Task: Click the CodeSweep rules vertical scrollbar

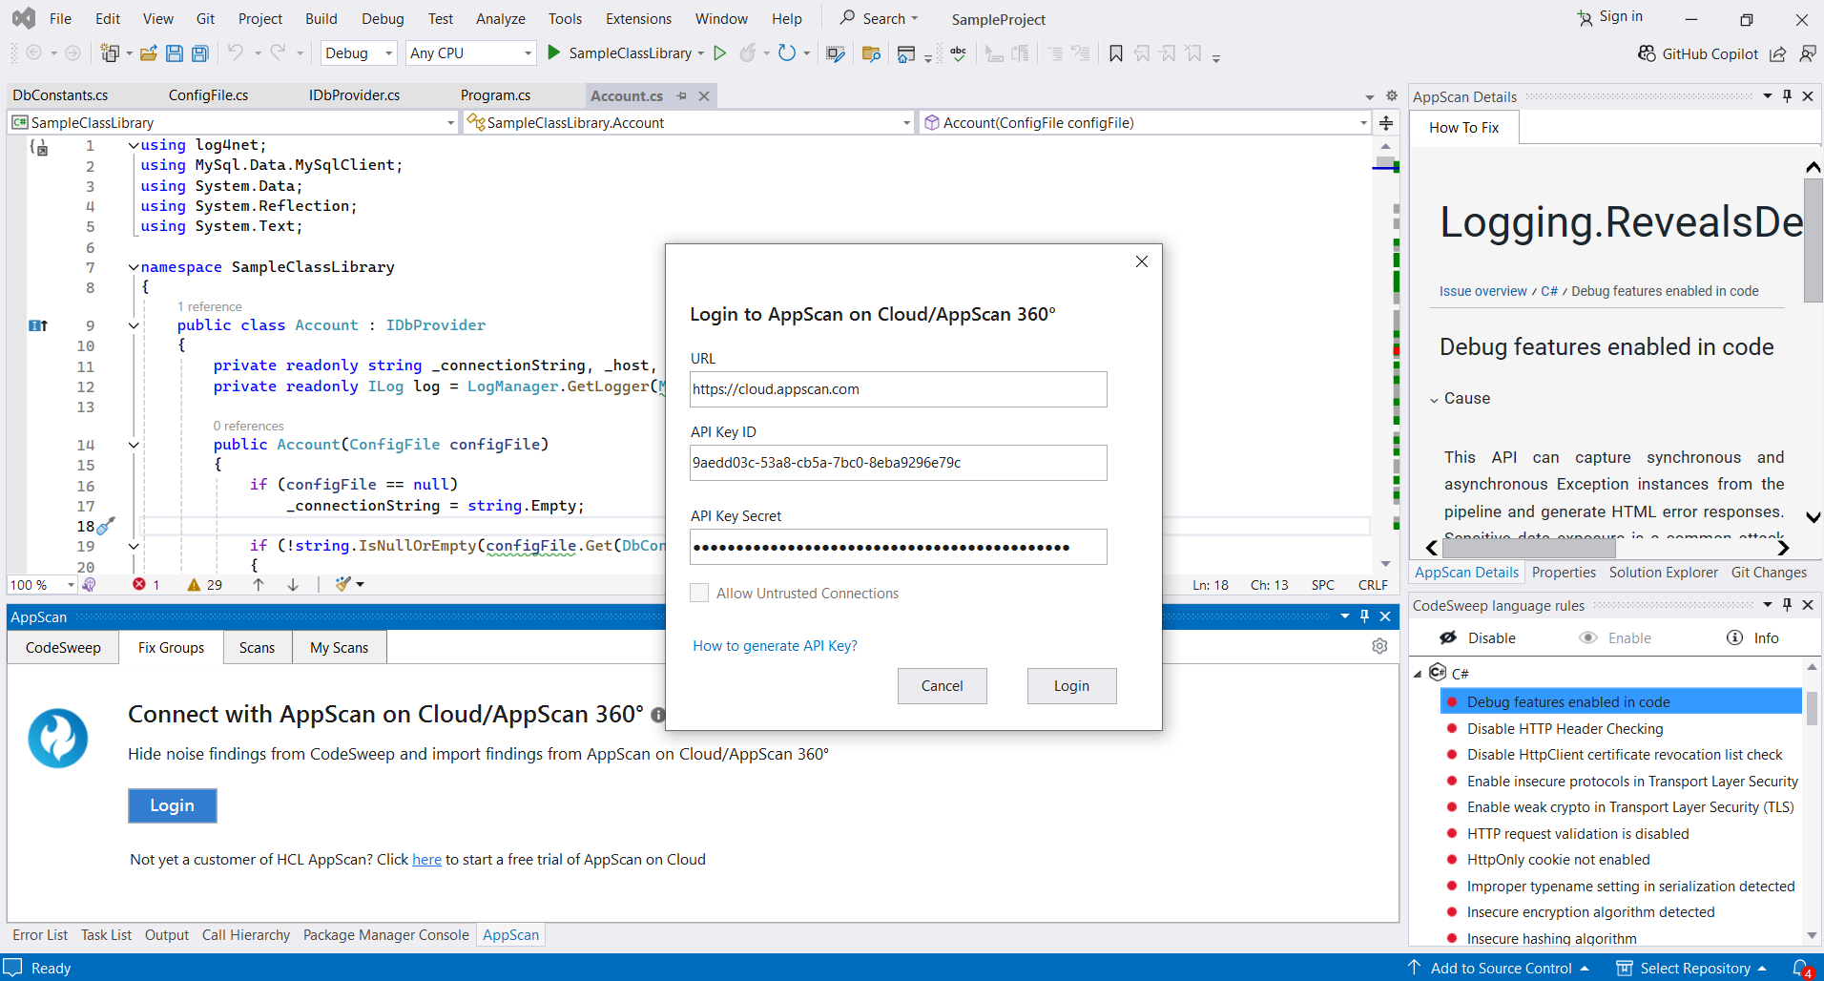Action: (1812, 708)
